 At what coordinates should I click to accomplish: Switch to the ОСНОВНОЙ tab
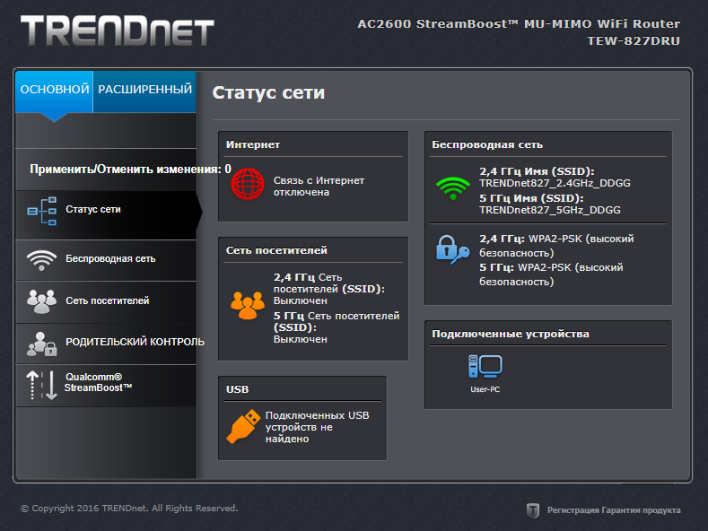[54, 90]
